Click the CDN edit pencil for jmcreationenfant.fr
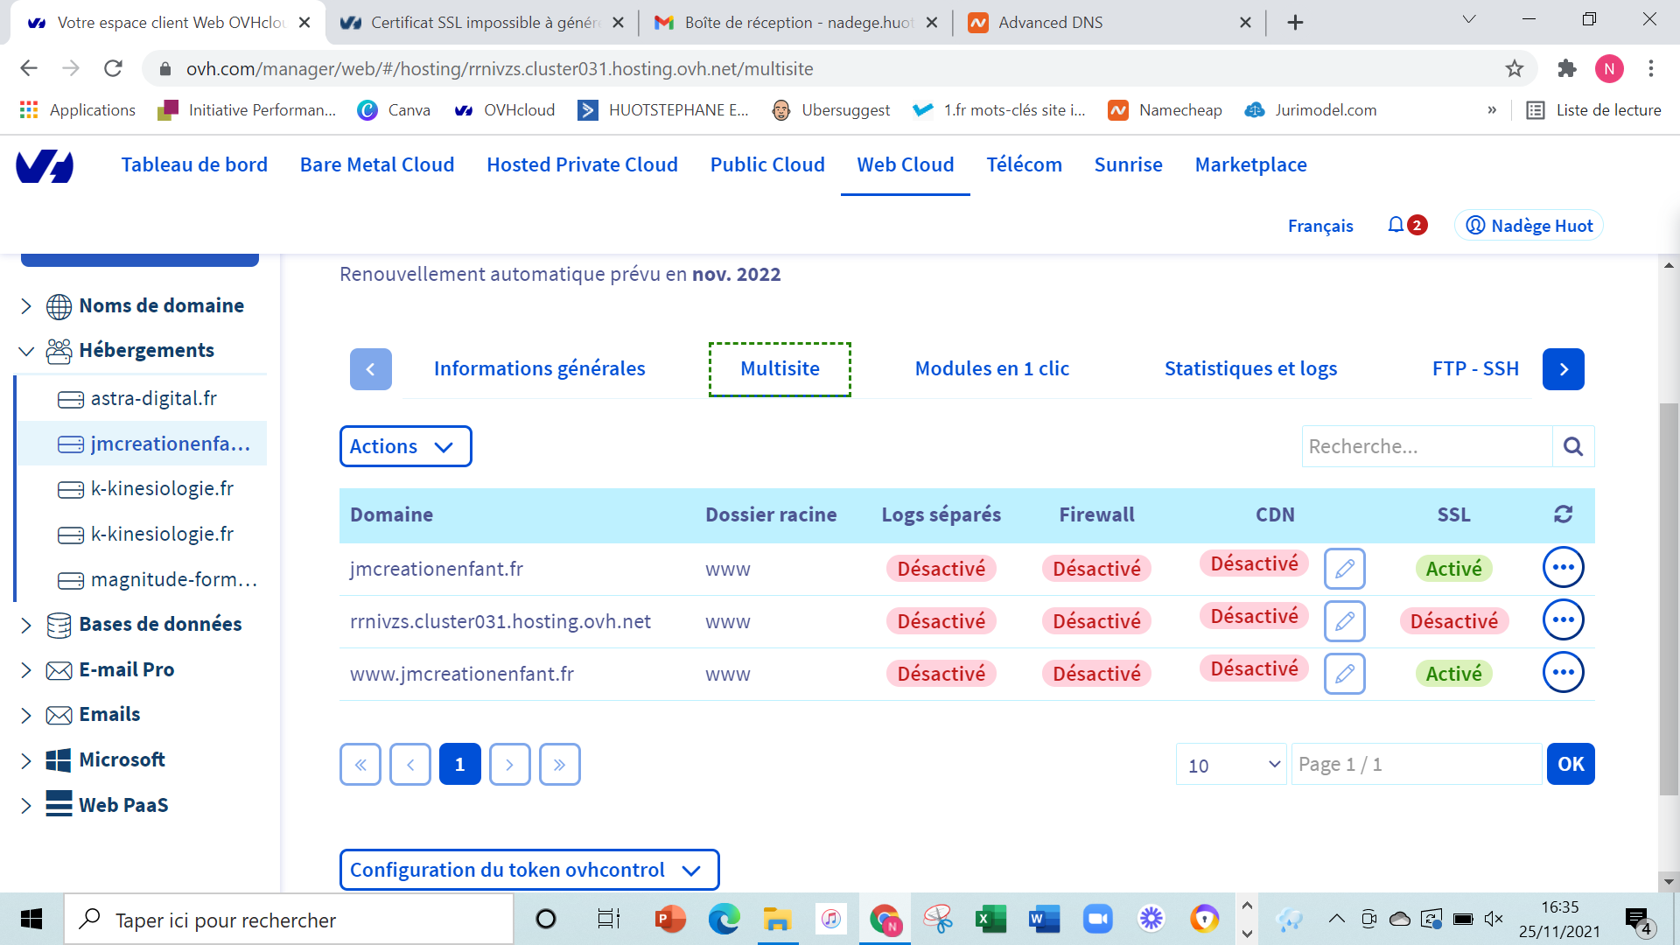1680x945 pixels. click(1344, 569)
